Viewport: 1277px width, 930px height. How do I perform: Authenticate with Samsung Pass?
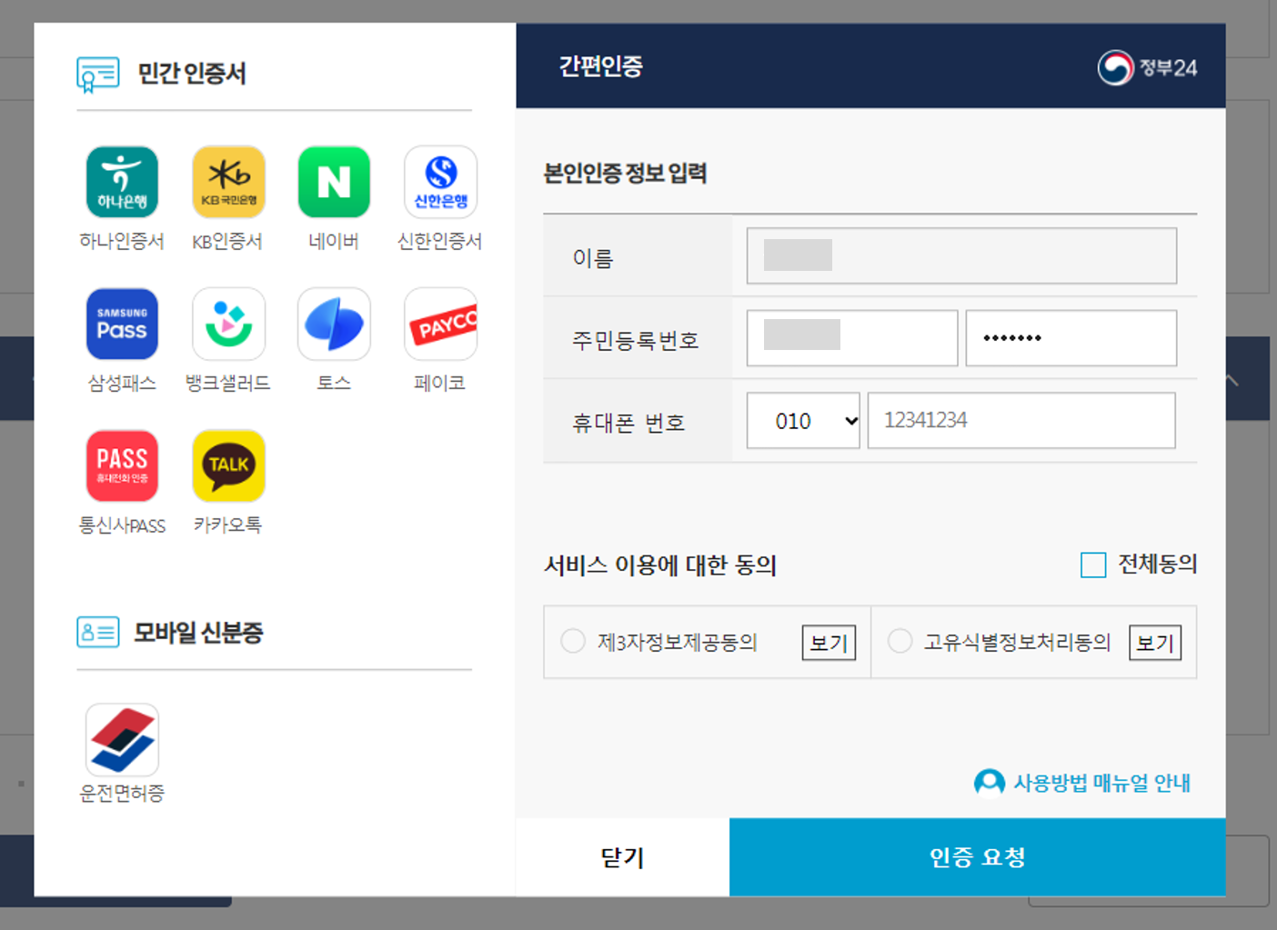click(x=122, y=324)
